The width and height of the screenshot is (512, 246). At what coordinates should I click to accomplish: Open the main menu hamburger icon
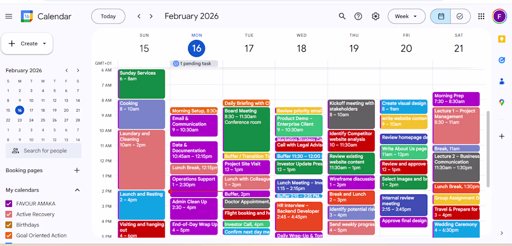point(9,16)
